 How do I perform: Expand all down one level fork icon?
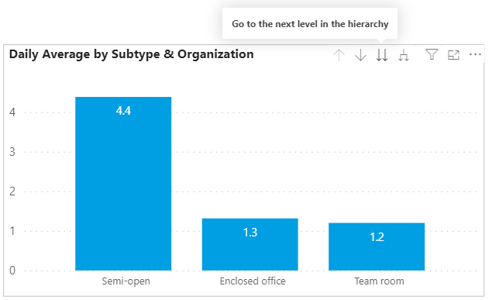tap(404, 56)
